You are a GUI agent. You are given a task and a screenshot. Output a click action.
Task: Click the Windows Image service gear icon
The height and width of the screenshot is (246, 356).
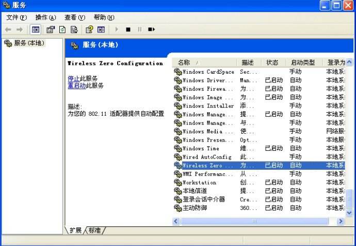click(x=177, y=97)
